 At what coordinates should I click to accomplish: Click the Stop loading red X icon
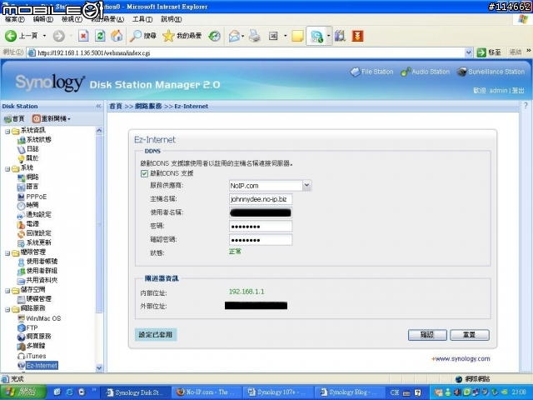(x=83, y=36)
